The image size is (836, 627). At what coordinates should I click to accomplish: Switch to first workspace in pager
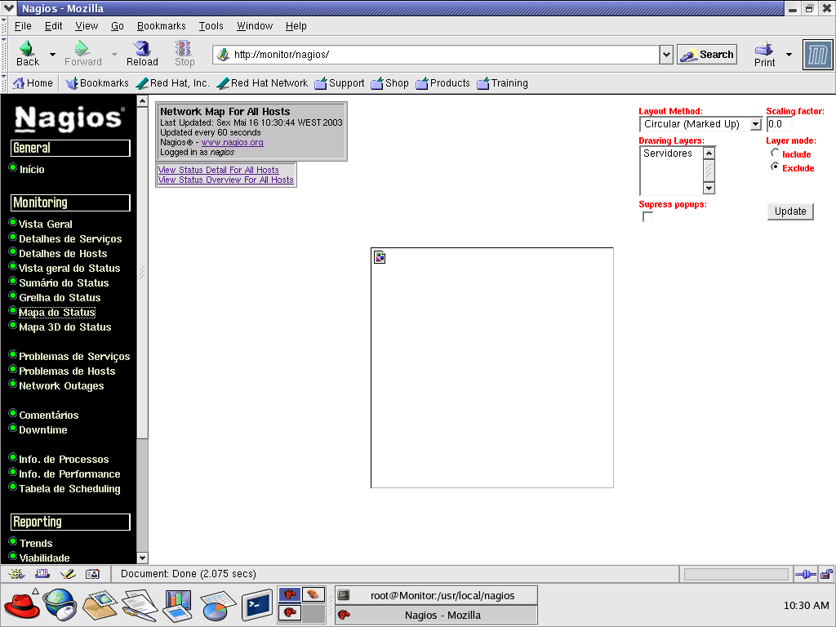[290, 594]
